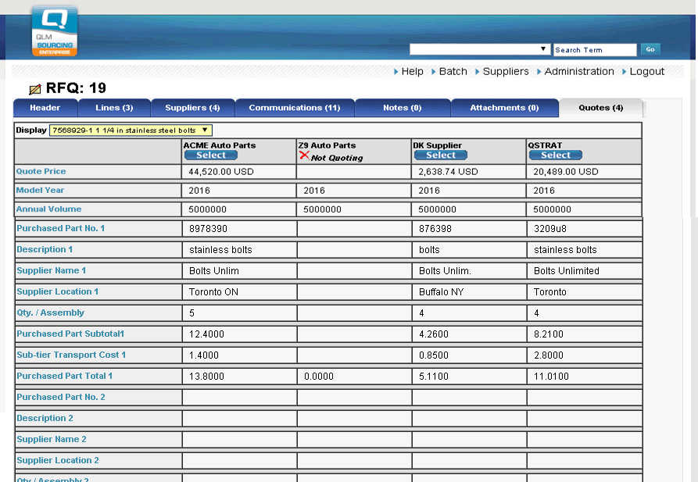Viewport: 698px width, 482px height.
Task: Switch to the Communications (11) tab
Action: pyautogui.click(x=294, y=108)
